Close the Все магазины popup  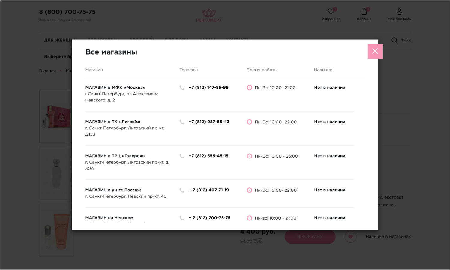[x=375, y=51]
